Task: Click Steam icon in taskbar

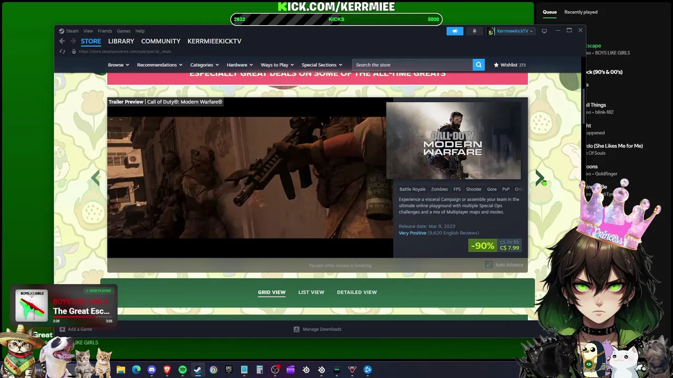Action: pyautogui.click(x=198, y=370)
